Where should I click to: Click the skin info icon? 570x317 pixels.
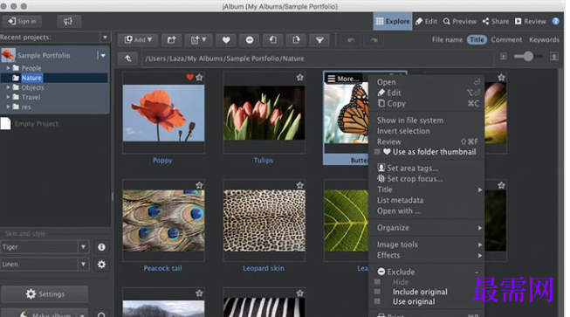point(101,247)
